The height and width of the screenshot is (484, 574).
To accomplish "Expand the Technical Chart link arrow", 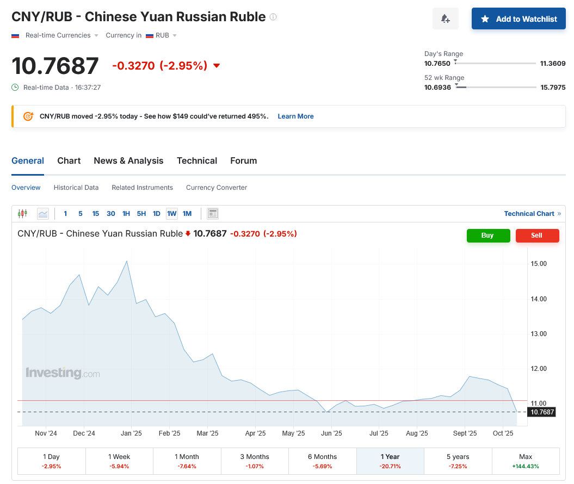I will (559, 214).
